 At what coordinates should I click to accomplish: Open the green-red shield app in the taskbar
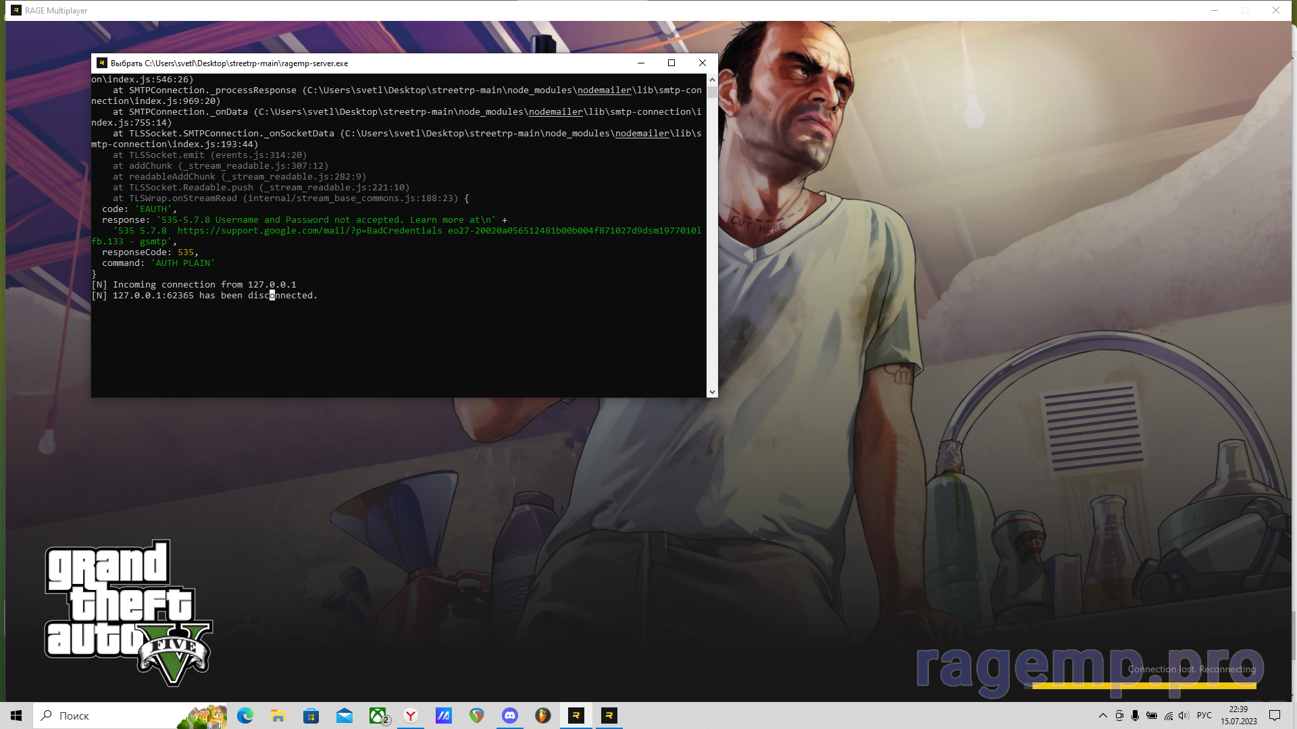pyautogui.click(x=477, y=715)
